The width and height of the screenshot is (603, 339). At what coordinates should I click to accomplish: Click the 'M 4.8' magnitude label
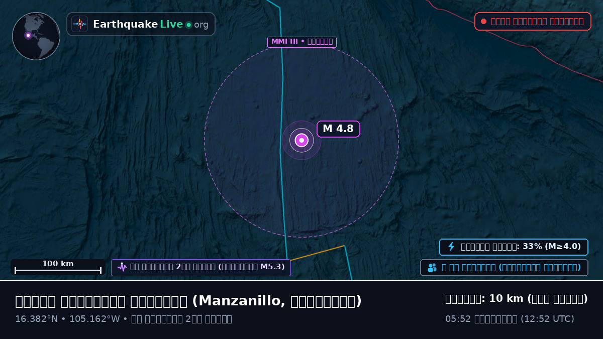pos(338,129)
